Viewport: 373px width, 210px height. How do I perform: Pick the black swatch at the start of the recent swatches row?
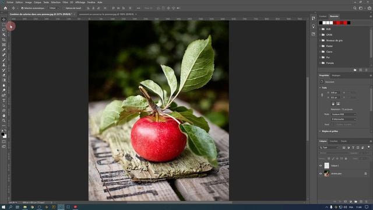click(x=321, y=23)
